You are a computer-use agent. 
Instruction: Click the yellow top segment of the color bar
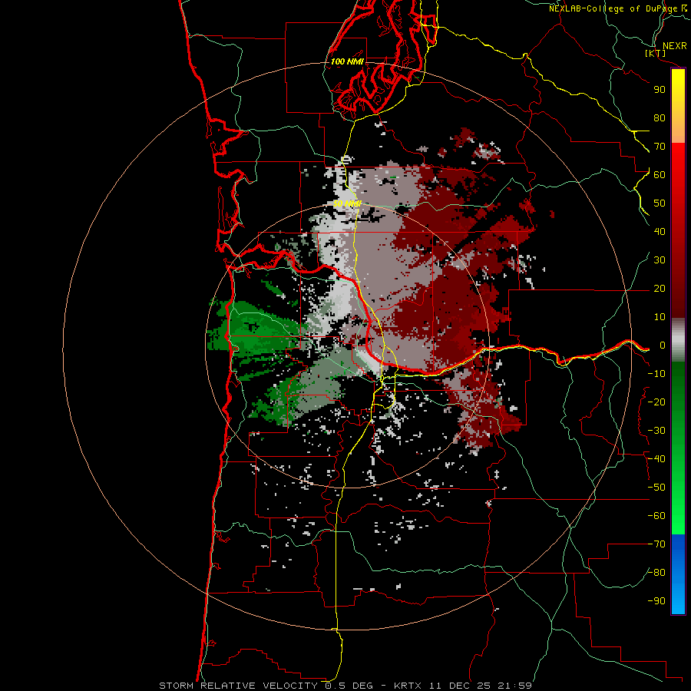tap(678, 106)
